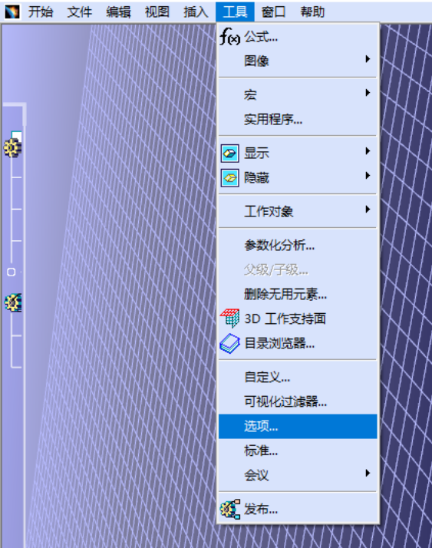The height and width of the screenshot is (548, 432).
Task: Choose 公式... menu entry
Action: 298,36
